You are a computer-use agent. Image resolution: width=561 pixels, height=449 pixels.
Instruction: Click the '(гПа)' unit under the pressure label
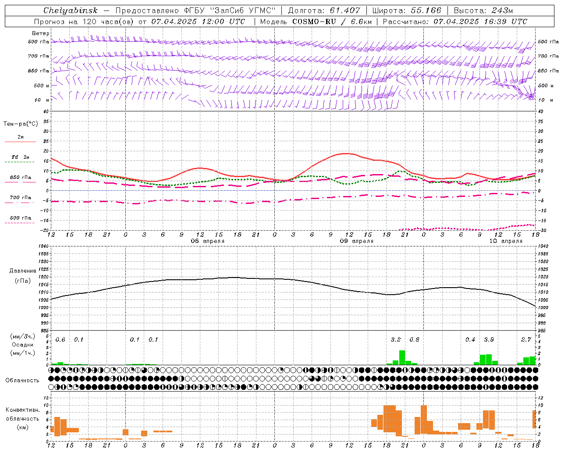pos(22,281)
